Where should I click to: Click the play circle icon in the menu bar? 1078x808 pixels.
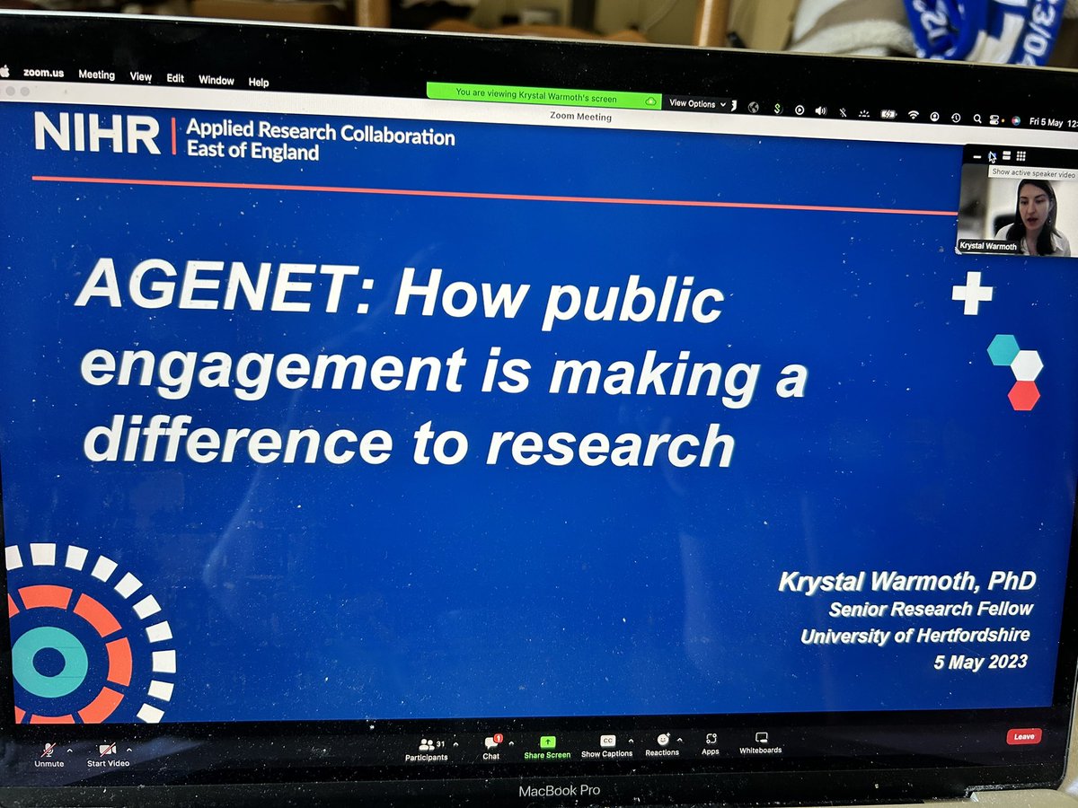click(800, 110)
